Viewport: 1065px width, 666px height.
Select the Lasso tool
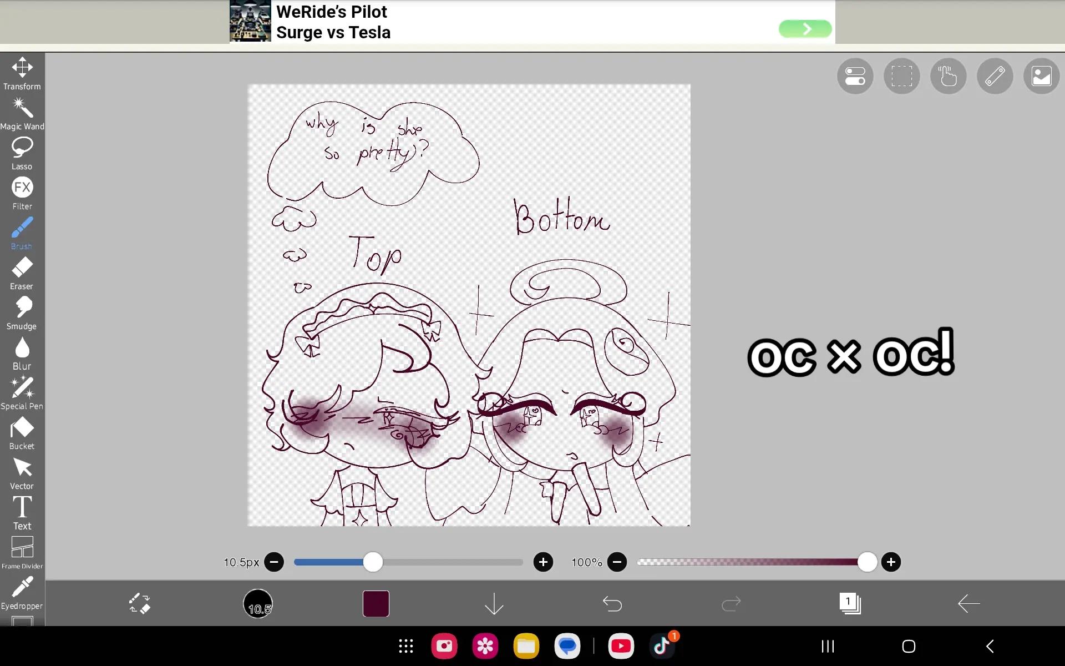pyautogui.click(x=22, y=154)
